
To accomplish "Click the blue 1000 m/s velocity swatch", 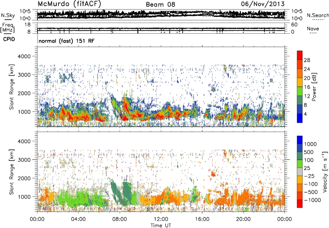I will pos(300,140).
